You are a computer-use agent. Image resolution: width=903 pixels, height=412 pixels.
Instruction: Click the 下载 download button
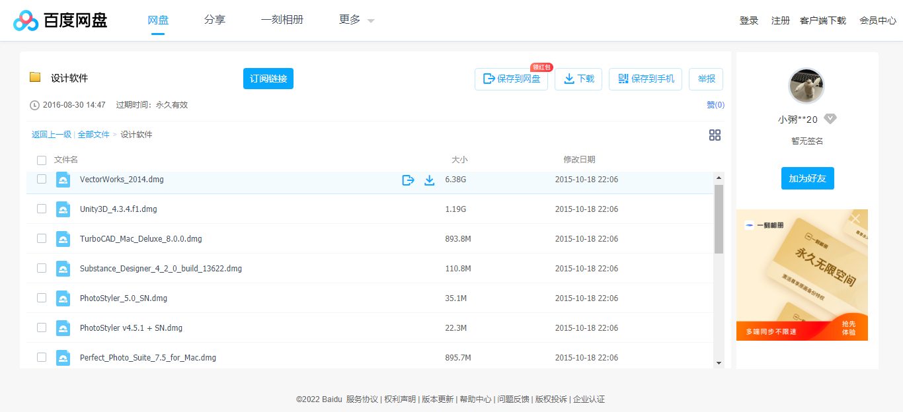tap(578, 79)
